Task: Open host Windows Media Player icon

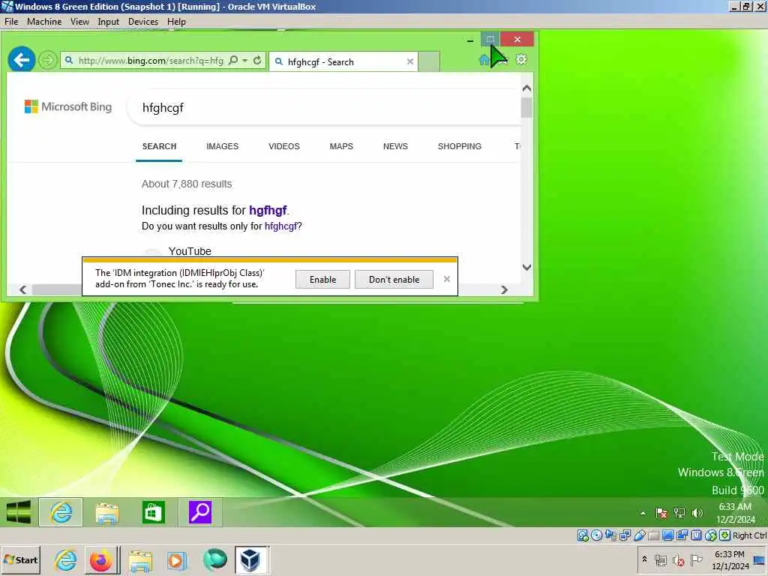Action: [177, 559]
